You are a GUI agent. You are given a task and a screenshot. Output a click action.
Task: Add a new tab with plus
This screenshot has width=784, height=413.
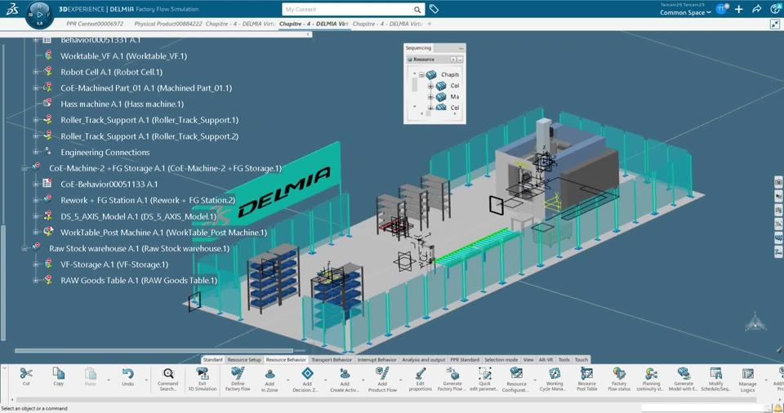[430, 24]
